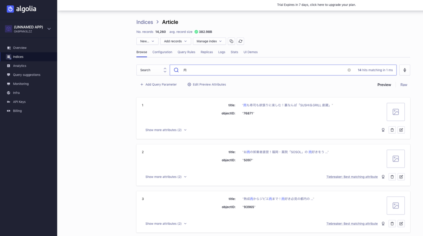Screen dimensions: 423x236
Task: Click ranking info icon for record 5097
Action: coord(383,177)
